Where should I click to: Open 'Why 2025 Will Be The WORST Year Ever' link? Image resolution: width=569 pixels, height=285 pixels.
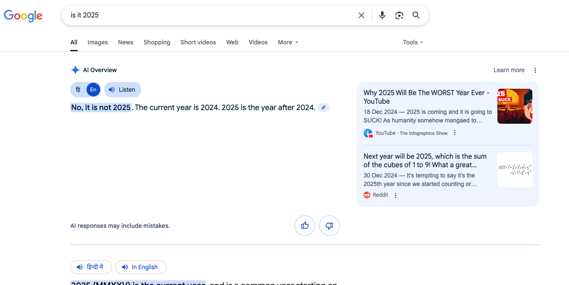[x=427, y=97]
